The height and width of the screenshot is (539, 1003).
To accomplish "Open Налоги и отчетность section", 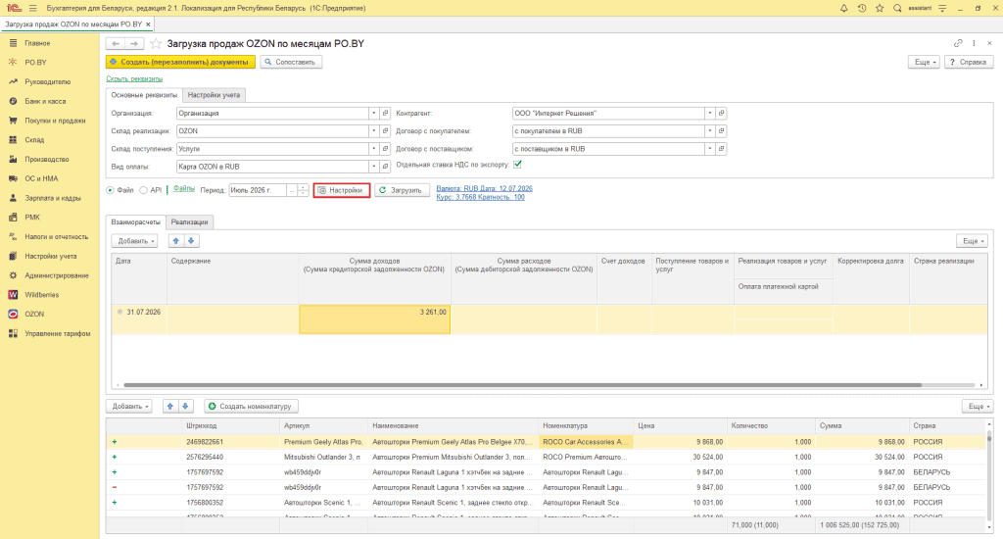I will [x=56, y=236].
